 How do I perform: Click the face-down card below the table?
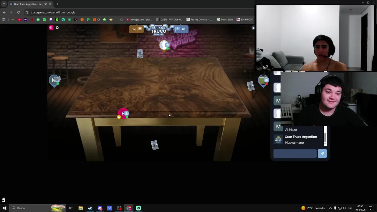(155, 145)
